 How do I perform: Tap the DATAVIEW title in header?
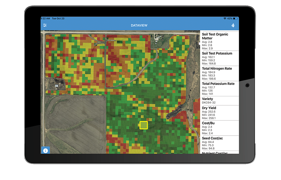(140, 25)
